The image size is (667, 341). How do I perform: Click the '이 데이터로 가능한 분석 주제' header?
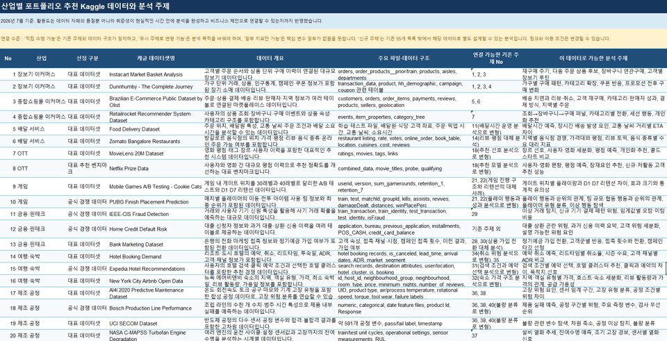pyautogui.click(x=593, y=58)
